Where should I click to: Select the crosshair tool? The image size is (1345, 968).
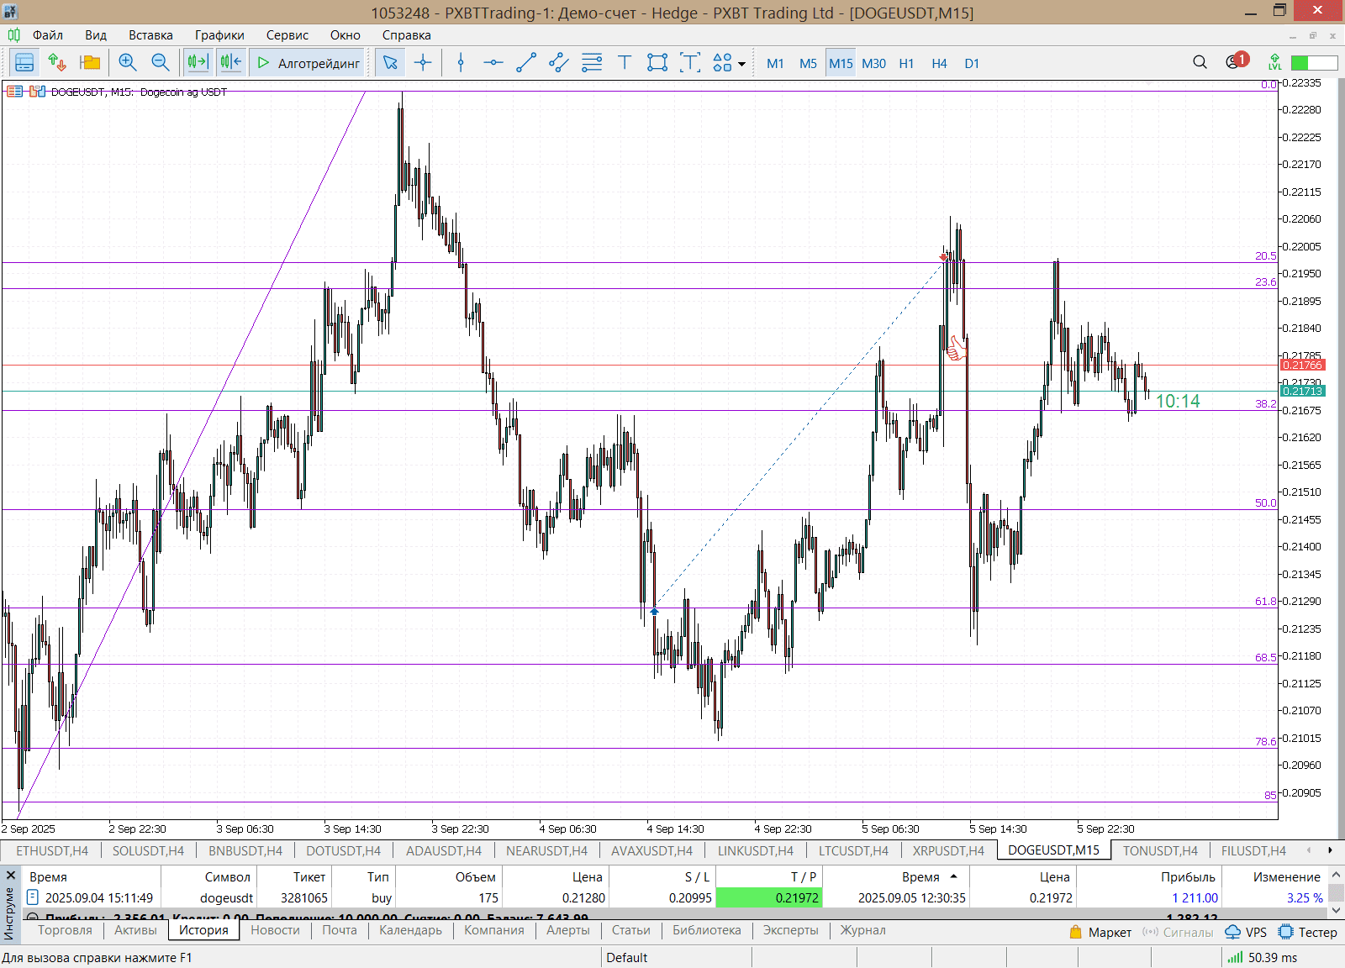coord(423,63)
